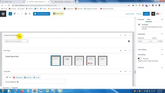Bookmark this page with star icon
The width and height of the screenshot is (165, 93).
[129, 5]
